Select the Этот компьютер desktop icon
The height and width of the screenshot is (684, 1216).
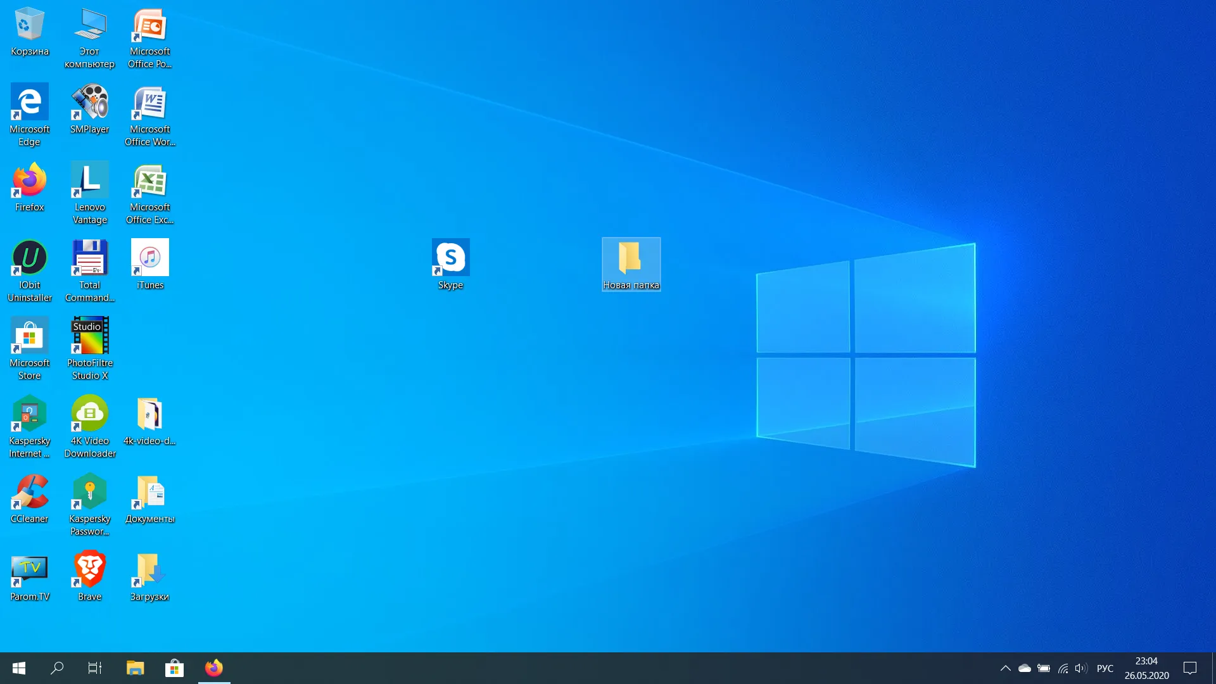coord(89,38)
